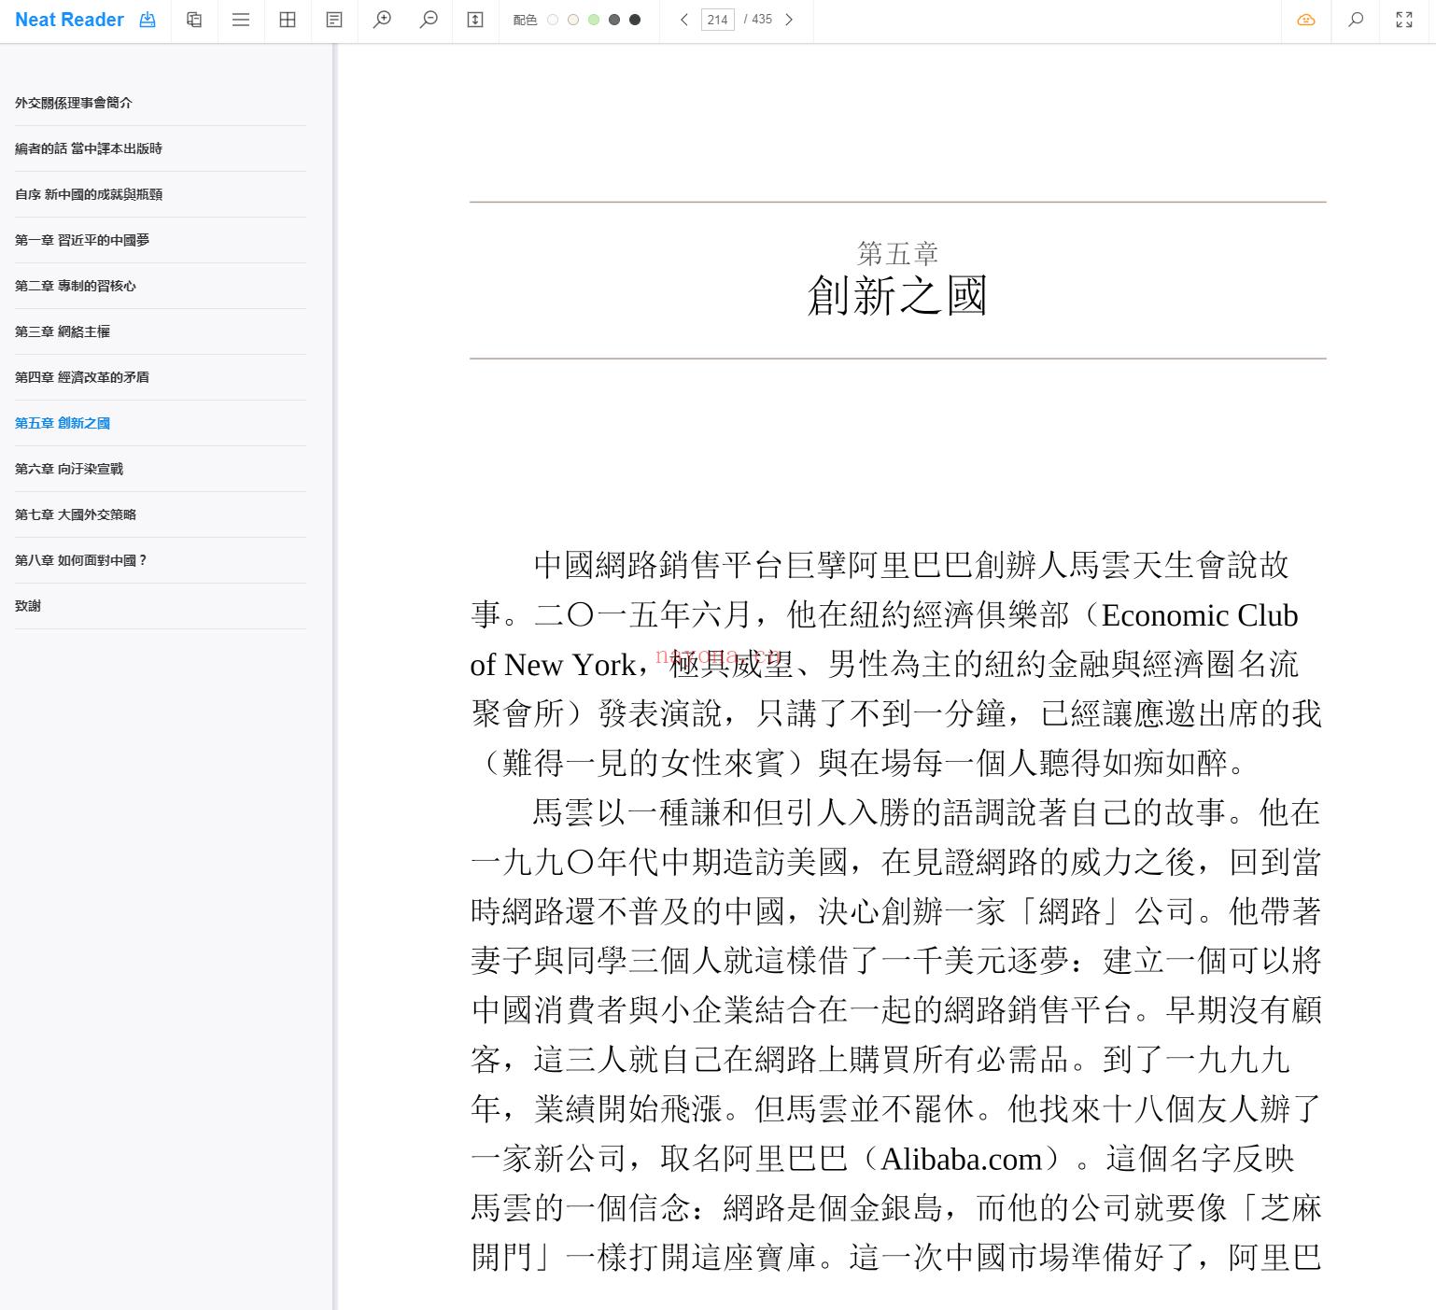This screenshot has height=1310, width=1436.
Task: Toggle the table of contents list icon
Action: 241,20
